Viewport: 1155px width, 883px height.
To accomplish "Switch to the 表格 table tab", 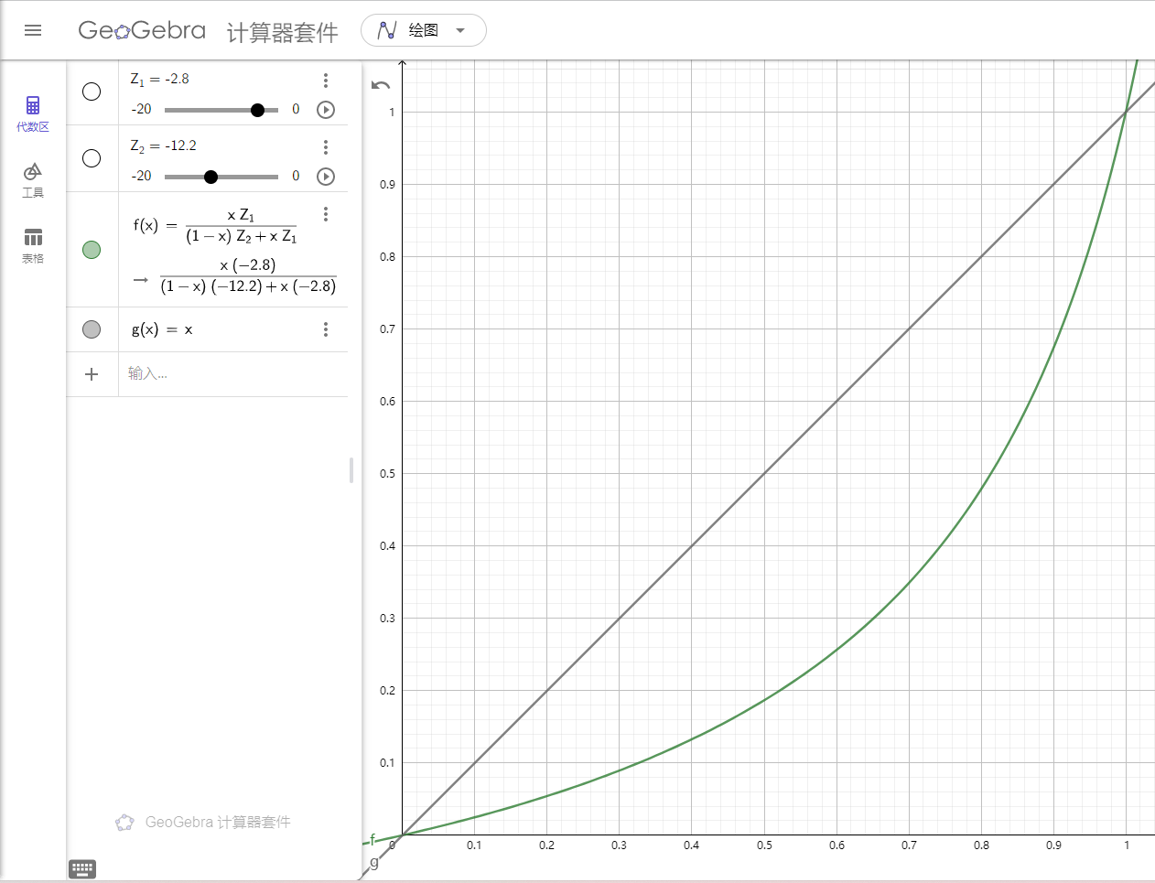I will click(x=33, y=246).
